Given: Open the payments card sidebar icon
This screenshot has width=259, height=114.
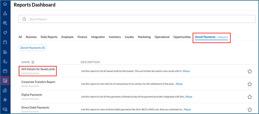Looking at the screenshot, I should tap(5, 109).
